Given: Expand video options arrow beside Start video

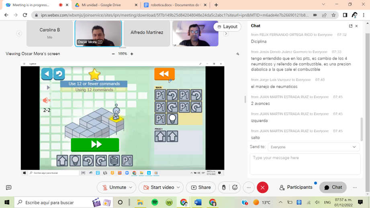Looking at the screenshot, I should (178, 187).
